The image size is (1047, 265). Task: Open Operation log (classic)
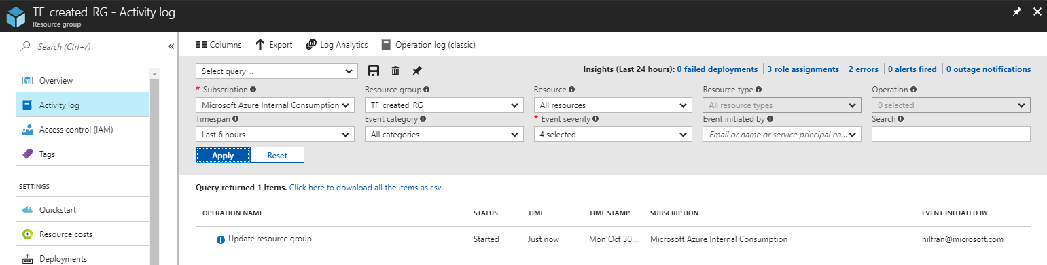tap(428, 45)
